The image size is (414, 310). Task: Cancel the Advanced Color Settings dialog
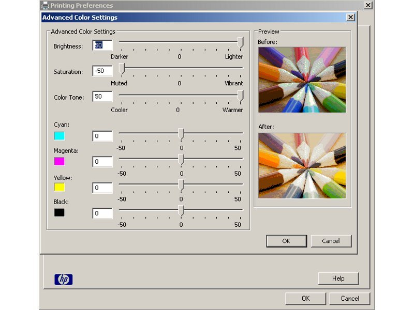tap(331, 241)
